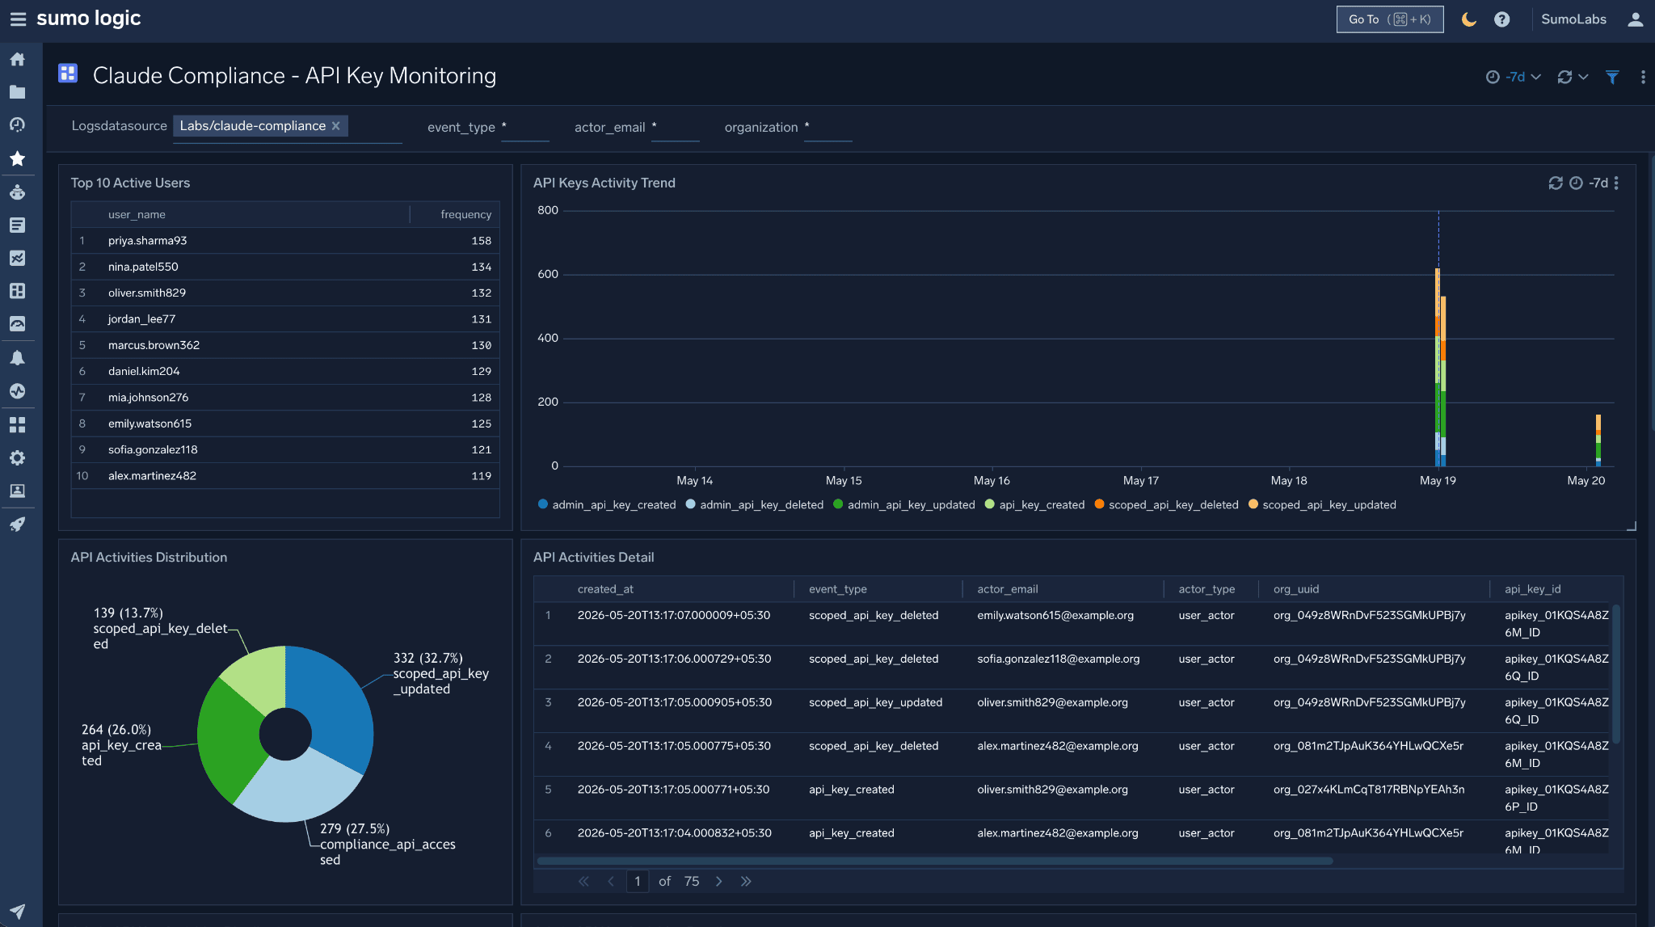Open the rocket launch icon in sidebar
1655x927 pixels.
pyautogui.click(x=17, y=525)
